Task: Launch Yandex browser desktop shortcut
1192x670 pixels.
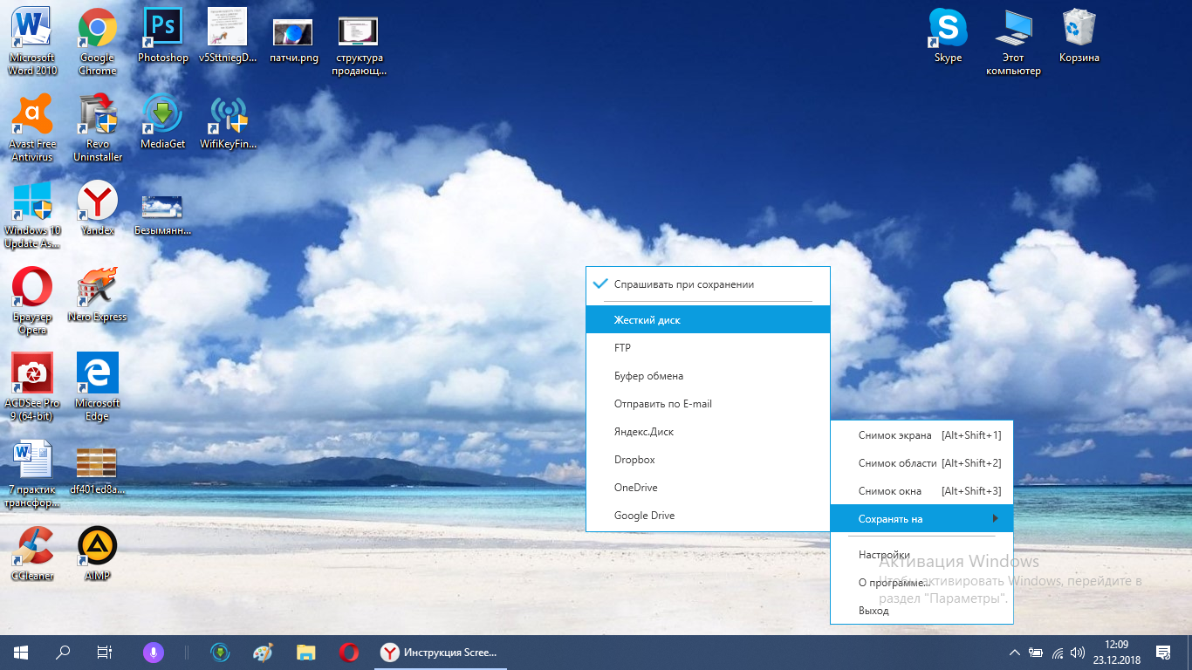Action: click(x=98, y=208)
